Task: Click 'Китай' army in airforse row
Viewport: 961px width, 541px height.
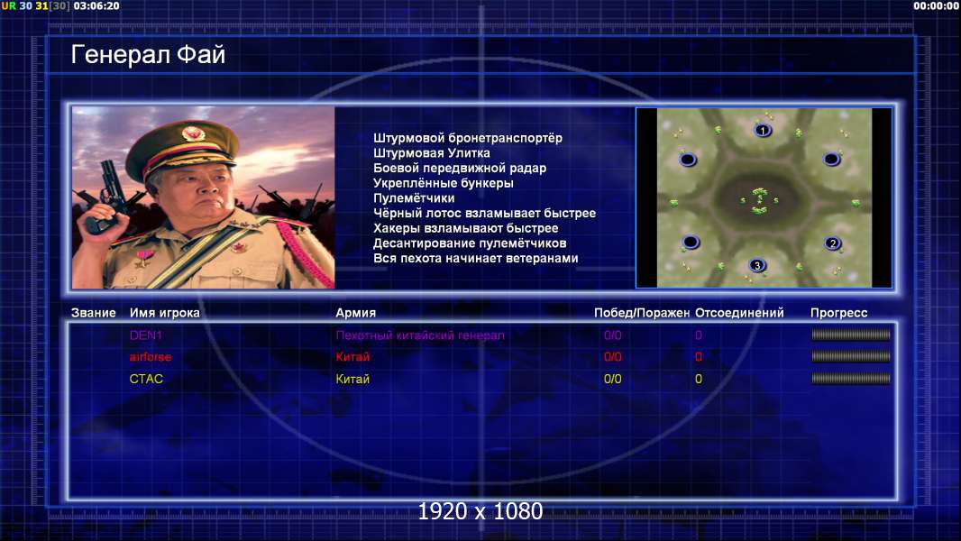Action: coord(352,356)
